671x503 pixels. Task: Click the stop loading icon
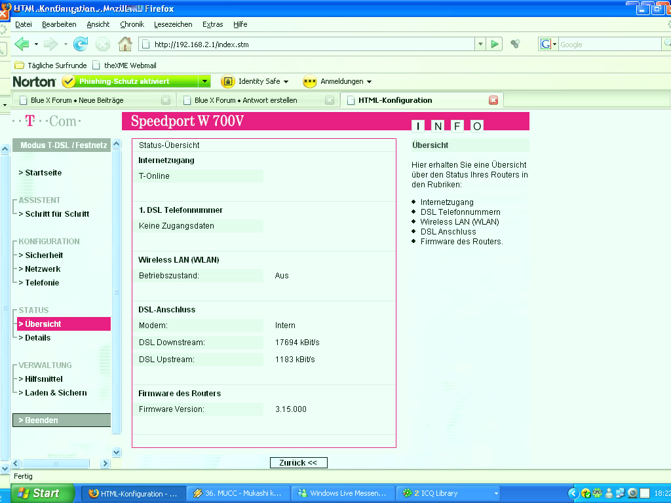coord(103,44)
